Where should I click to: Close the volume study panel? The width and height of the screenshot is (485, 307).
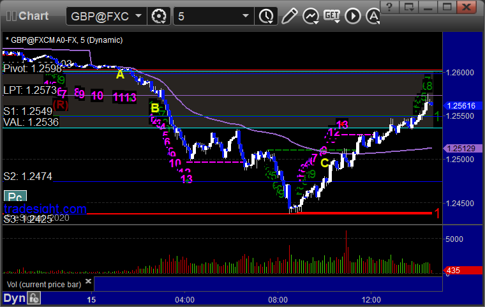[x=88, y=281]
